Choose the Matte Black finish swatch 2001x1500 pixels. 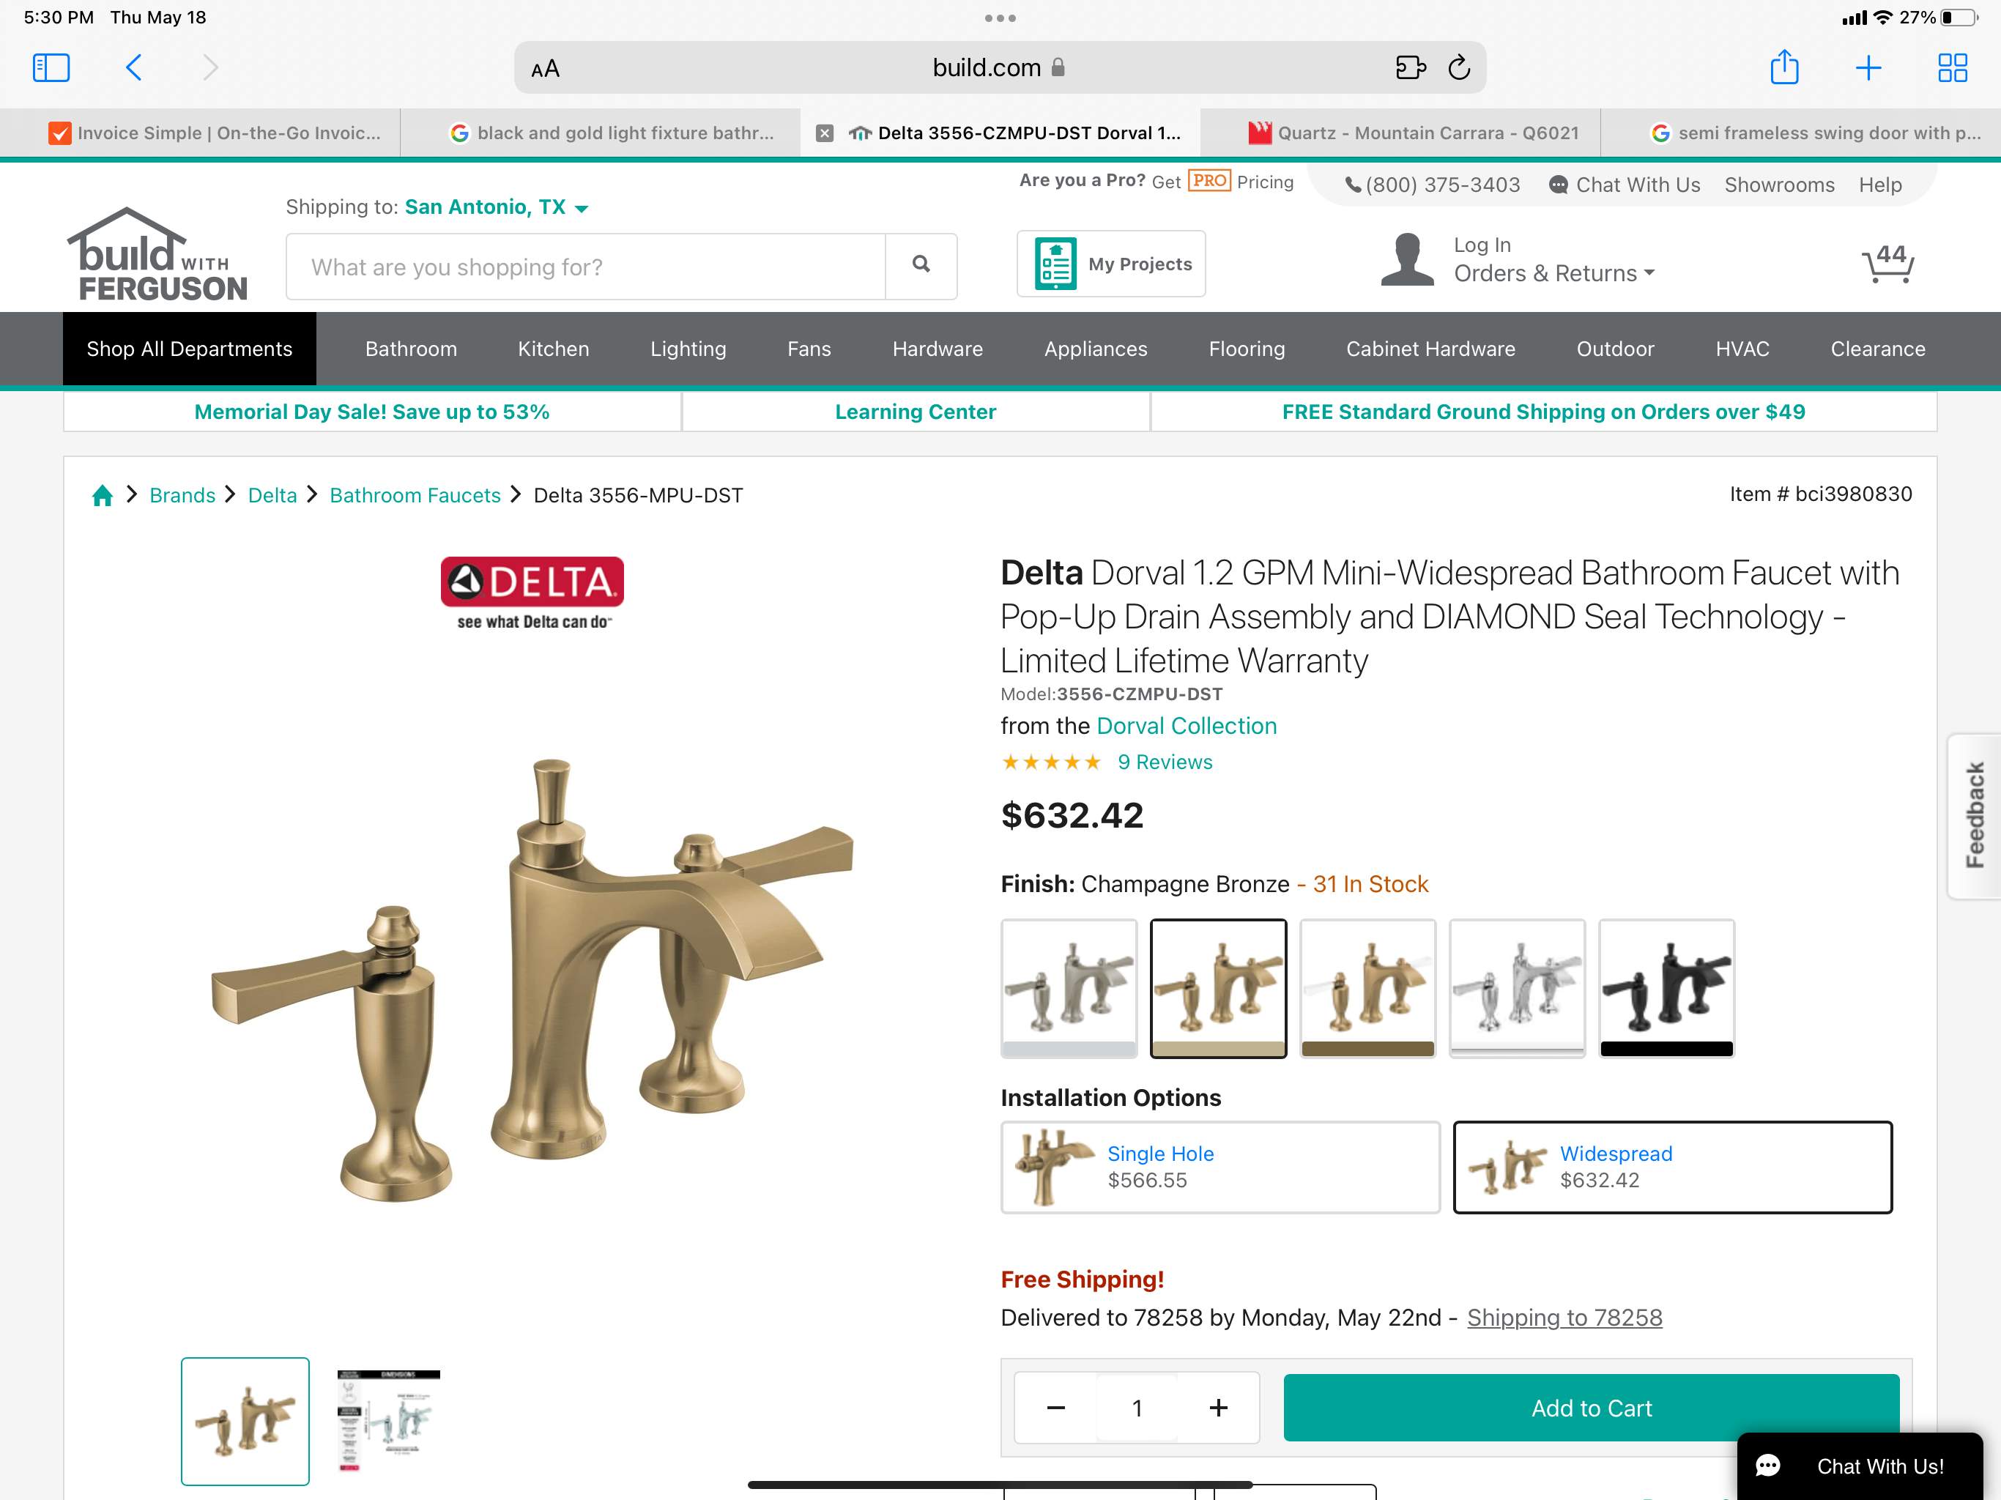point(1666,988)
